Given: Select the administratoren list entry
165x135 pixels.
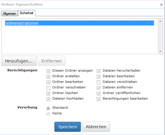Looking at the screenshot, I should 80,23.
